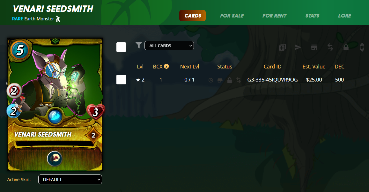Screen dimensions: 369x192
Task: Open the FOR RENT tab
Action: (x=274, y=16)
